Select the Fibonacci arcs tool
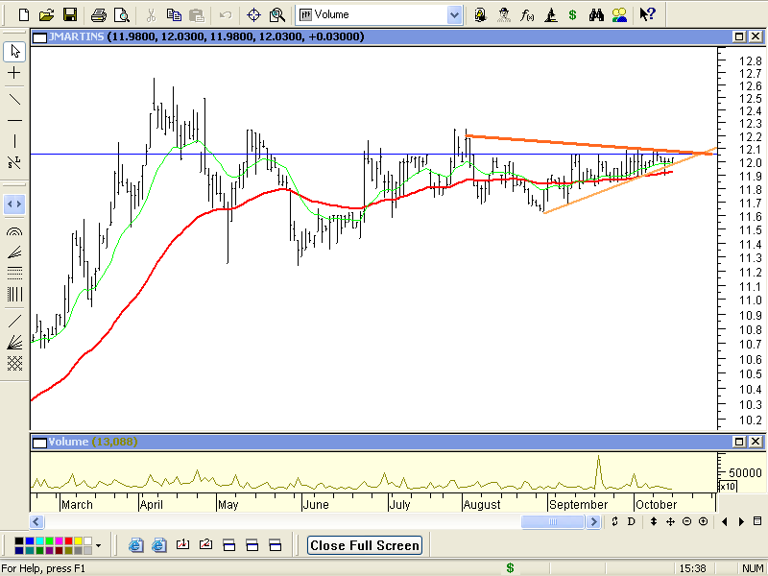Image resolution: width=768 pixels, height=576 pixels. coord(14,230)
